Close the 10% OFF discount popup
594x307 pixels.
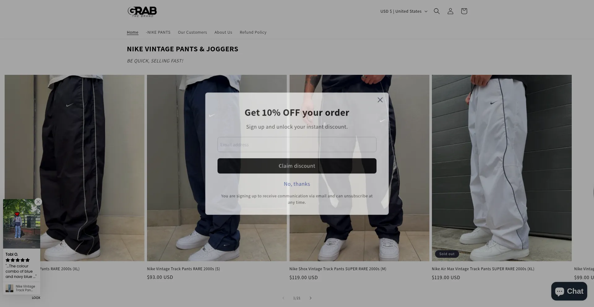tap(380, 100)
